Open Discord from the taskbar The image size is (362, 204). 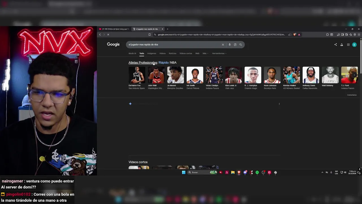point(245,172)
